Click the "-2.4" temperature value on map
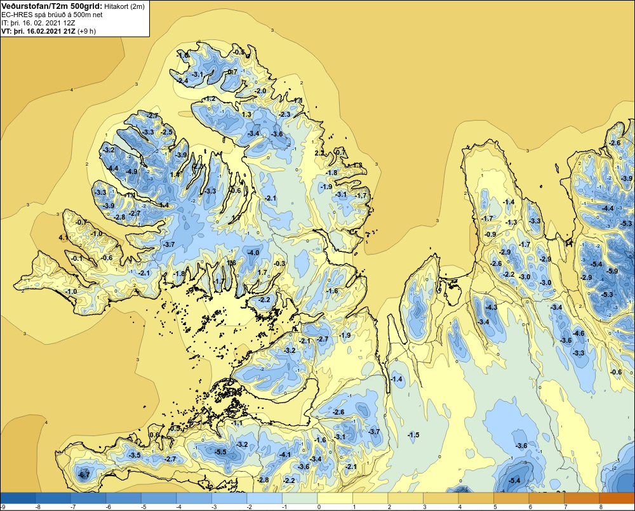The height and width of the screenshot is (511, 635). click(x=183, y=81)
